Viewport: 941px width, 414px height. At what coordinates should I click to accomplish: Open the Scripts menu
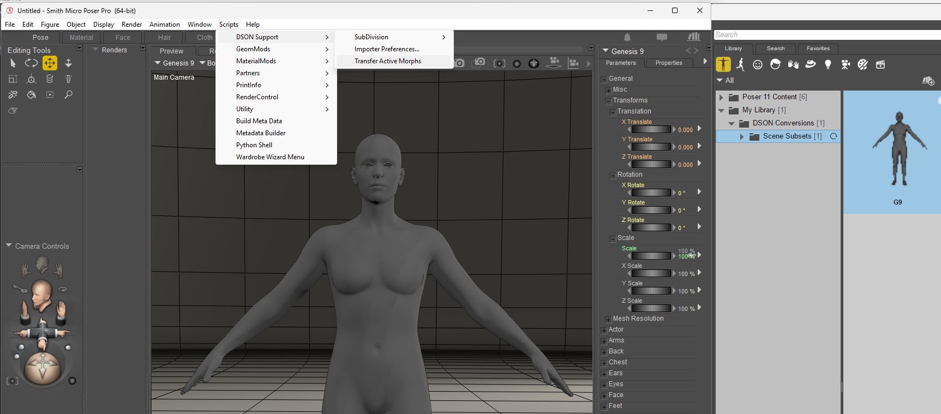[229, 25]
